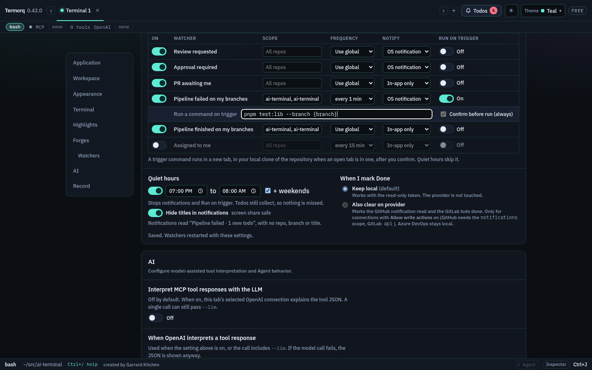Click the FREE plan badge
592x370 pixels.
click(577, 11)
